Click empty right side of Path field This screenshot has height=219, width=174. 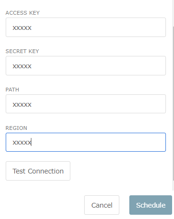tap(98, 104)
